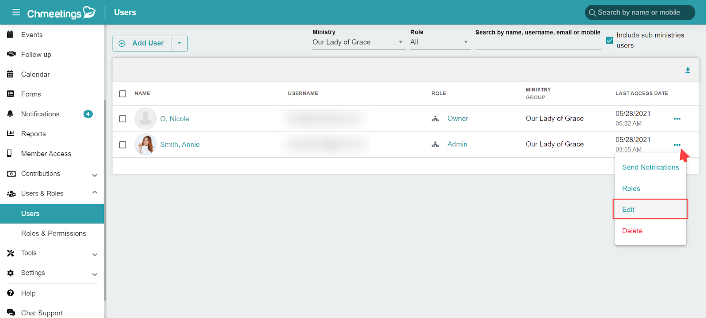Click the Calendar icon in sidebar
Screen dimensions: 706x318
11,74
